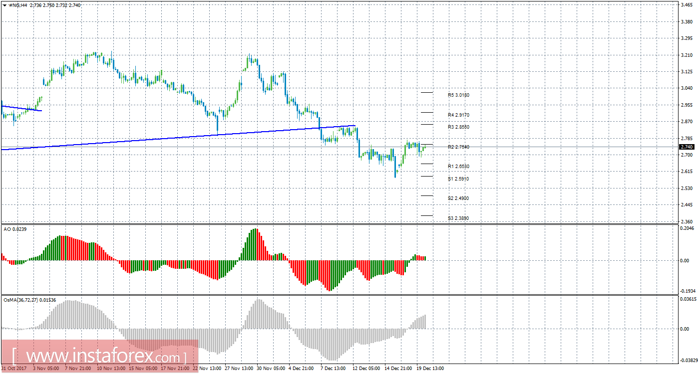Select the current price tag 2.740
This screenshot has width=698, height=374.
point(687,147)
